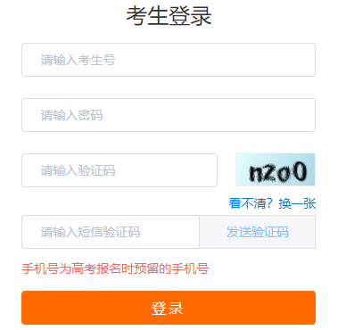Click the distorted verification code picture

point(276,169)
